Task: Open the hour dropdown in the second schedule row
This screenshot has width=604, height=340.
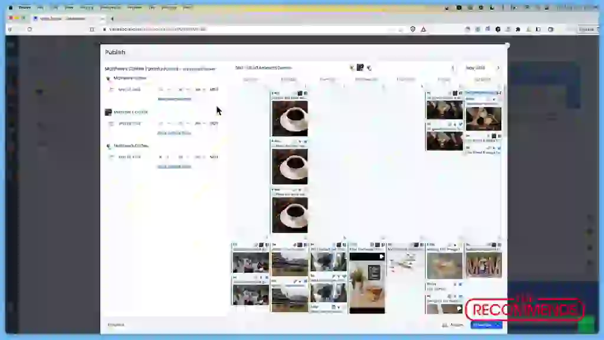Action: [163, 124]
